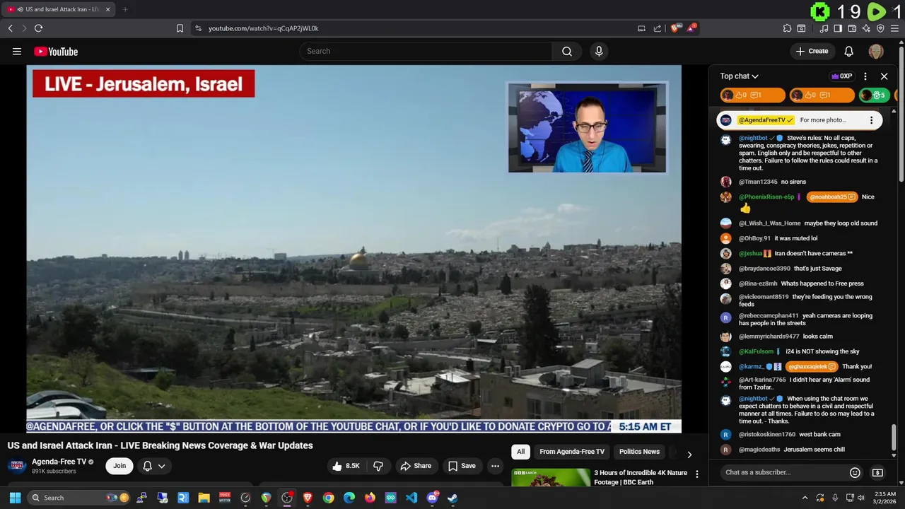Click the YouTube search magnifier button

tap(567, 51)
